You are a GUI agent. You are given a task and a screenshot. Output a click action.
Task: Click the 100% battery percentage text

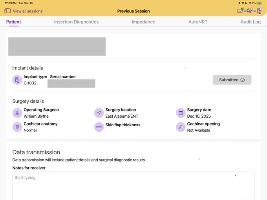point(252,3)
